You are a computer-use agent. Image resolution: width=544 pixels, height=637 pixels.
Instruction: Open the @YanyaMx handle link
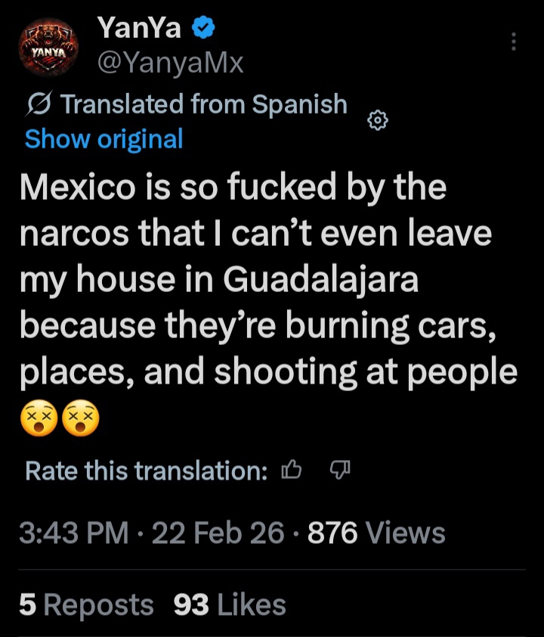tap(170, 63)
